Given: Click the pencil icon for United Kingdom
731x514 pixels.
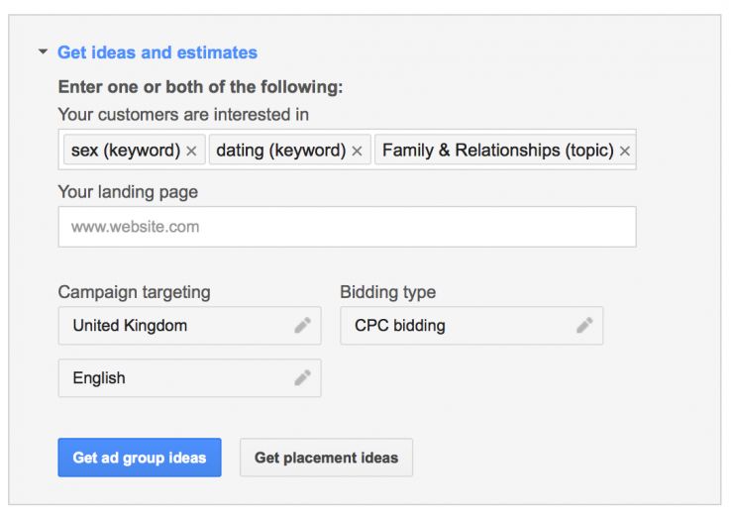Looking at the screenshot, I should (302, 326).
